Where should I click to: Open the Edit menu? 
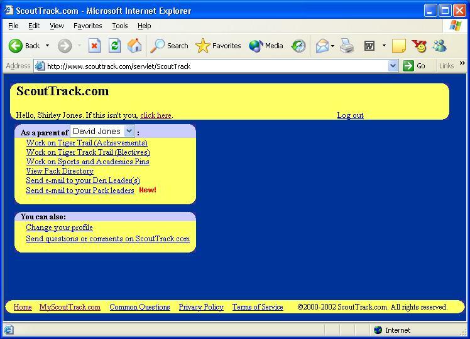pyautogui.click(x=34, y=26)
